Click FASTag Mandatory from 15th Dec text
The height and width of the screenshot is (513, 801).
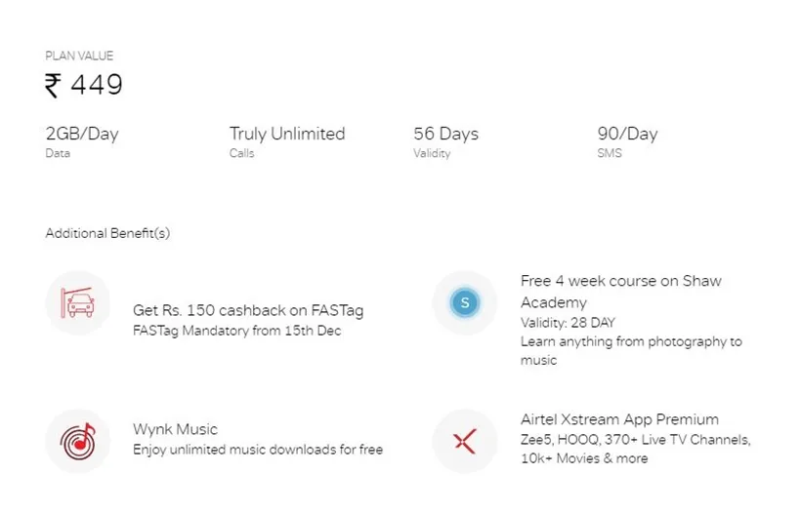tap(237, 331)
